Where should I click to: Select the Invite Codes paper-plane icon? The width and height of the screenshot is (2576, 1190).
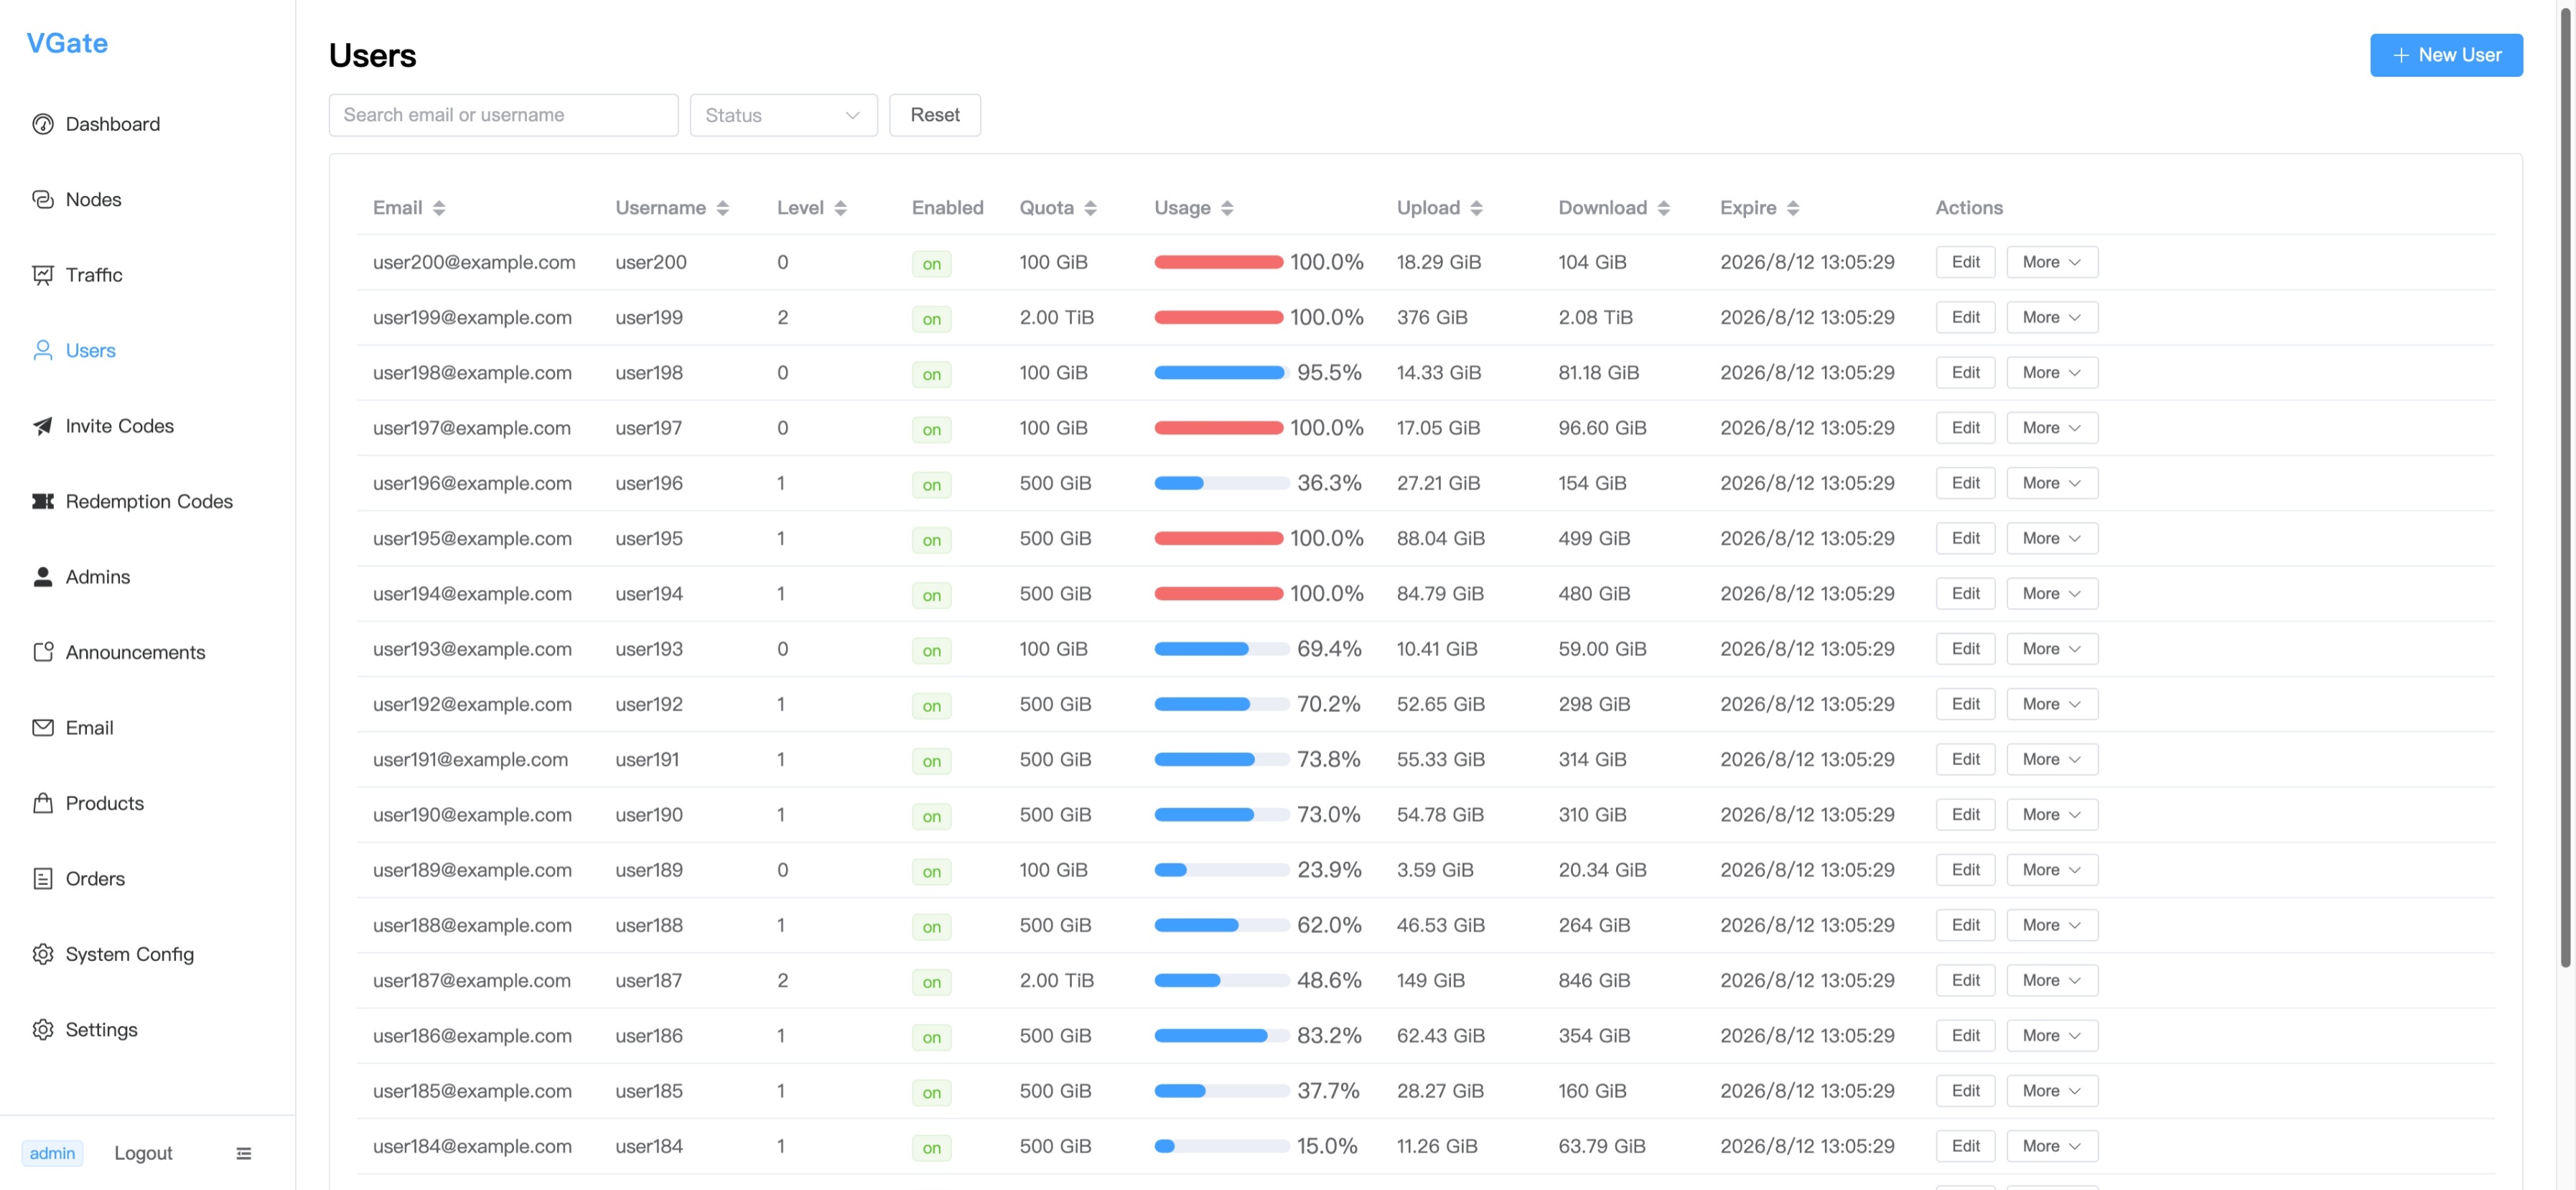(x=42, y=426)
